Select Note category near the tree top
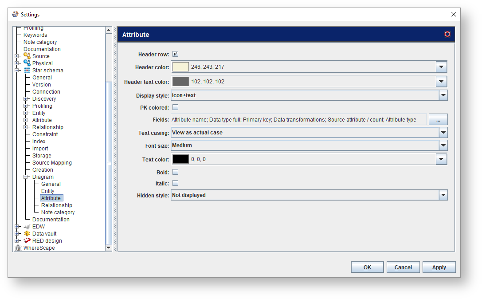The height and width of the screenshot is (299, 482). coord(40,42)
